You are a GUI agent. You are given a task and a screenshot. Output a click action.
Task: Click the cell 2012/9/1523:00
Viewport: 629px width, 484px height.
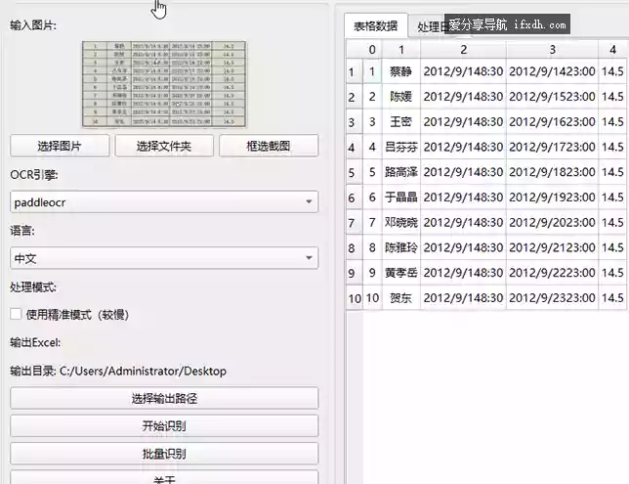pos(553,97)
